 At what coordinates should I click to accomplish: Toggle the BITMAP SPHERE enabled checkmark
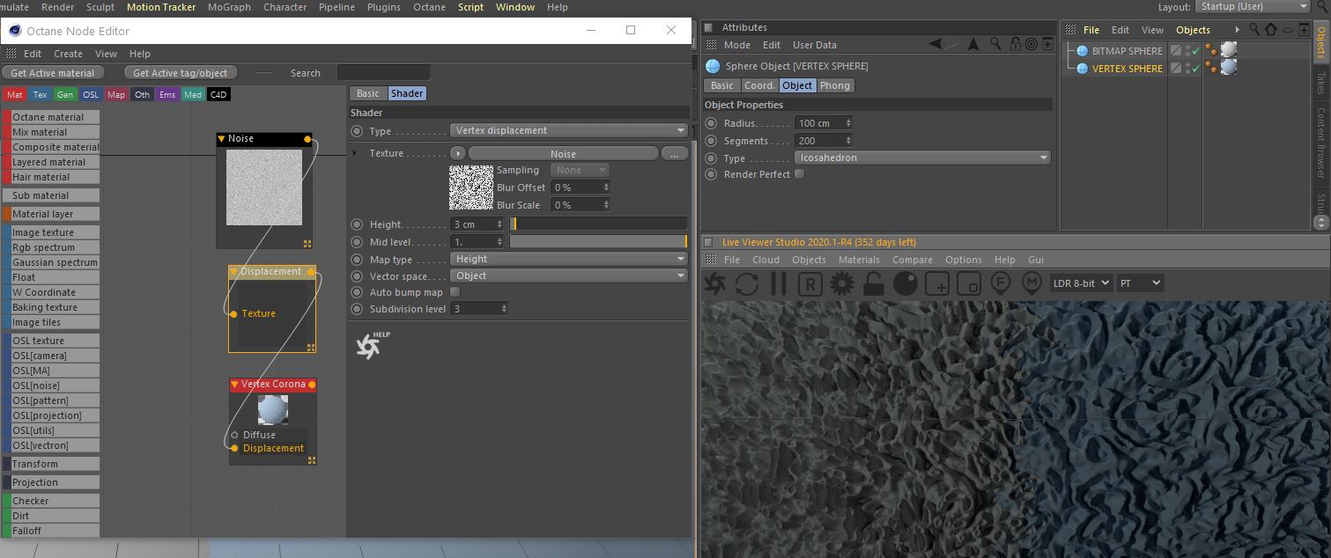(1195, 52)
